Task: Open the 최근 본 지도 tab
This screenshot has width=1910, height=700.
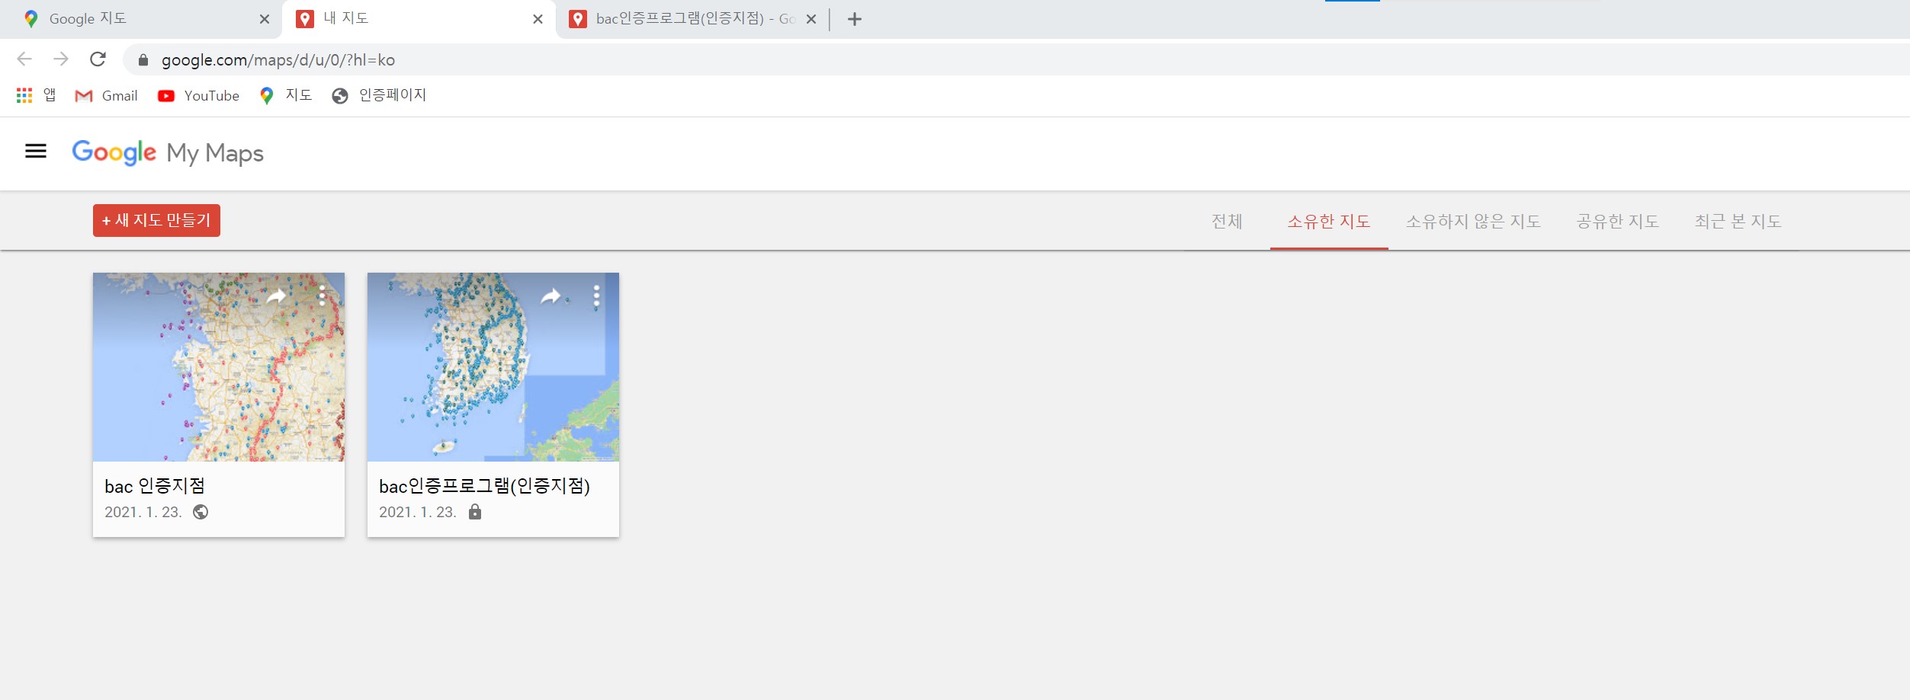Action: coord(1738,221)
